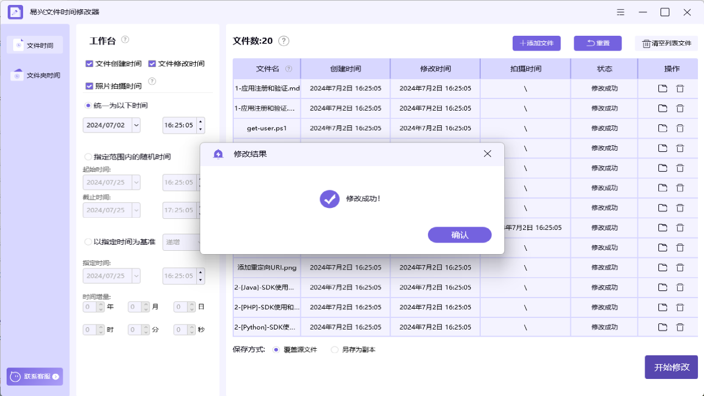Click the 重置 button
704x396 pixels.
tap(598, 43)
